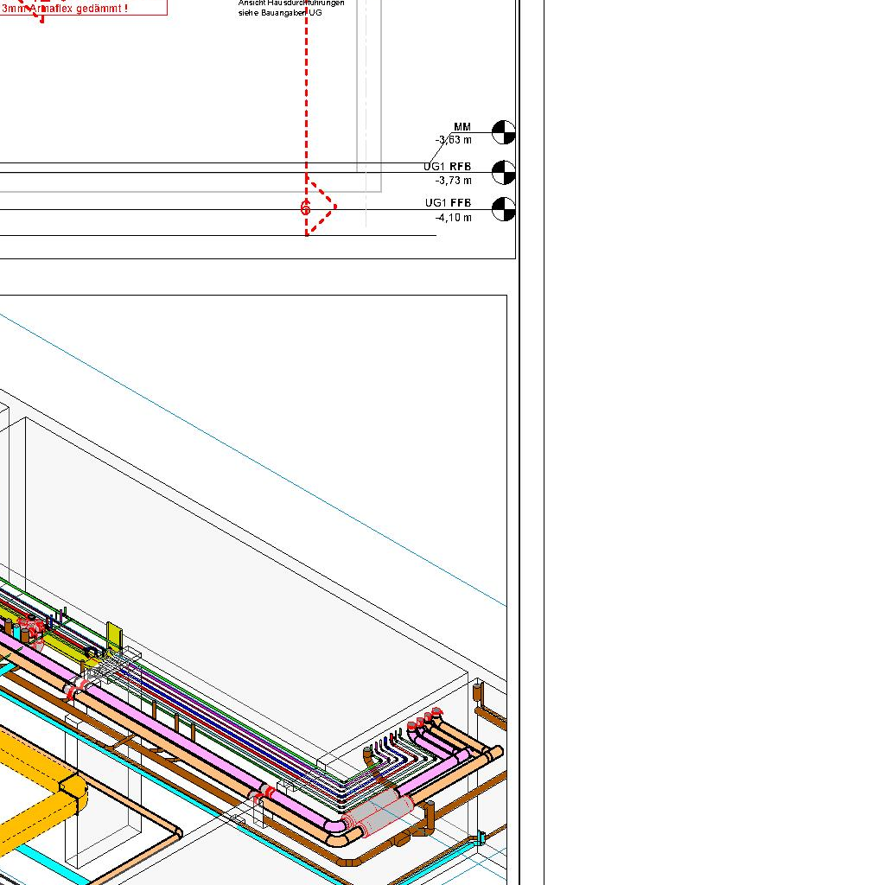Select the small cyan fitting near right edge
Viewport: 885px width, 885px height.
(481, 837)
